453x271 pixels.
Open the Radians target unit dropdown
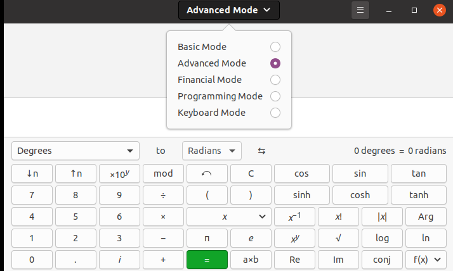tap(211, 151)
